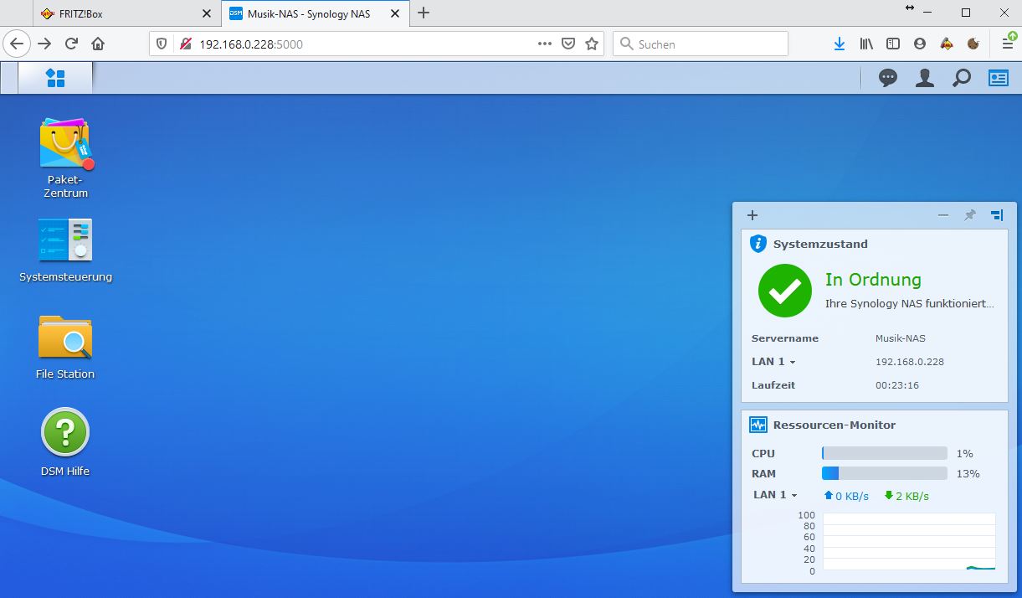
Task: Click the Musik-NAS server name value
Action: 901,338
